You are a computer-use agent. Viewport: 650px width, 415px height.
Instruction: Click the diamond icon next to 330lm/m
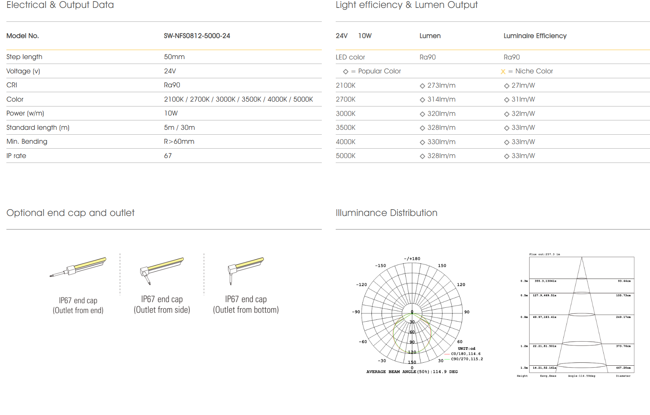(422, 142)
